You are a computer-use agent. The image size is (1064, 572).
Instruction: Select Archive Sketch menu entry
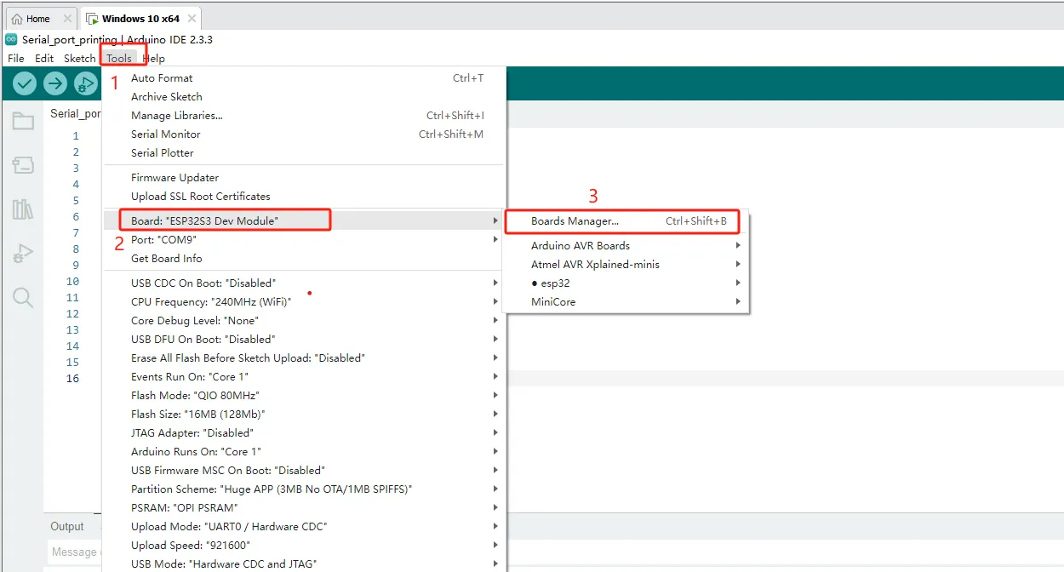pos(304,96)
